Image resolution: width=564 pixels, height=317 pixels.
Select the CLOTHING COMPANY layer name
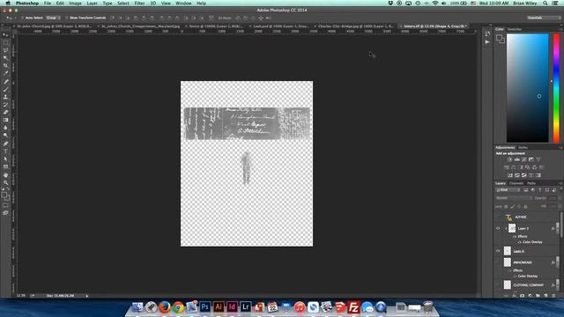coord(529,285)
